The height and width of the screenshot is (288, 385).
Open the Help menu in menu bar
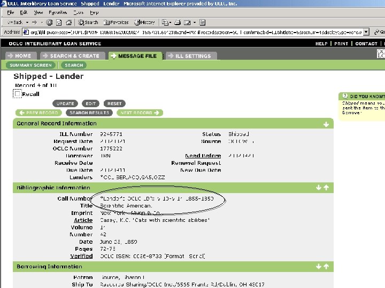click(x=94, y=12)
